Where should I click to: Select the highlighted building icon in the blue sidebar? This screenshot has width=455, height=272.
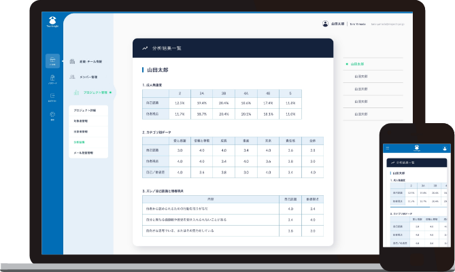(52, 61)
